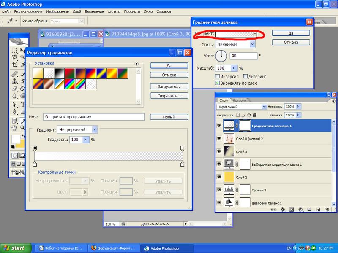This screenshot has width=338, height=253.
Task: Hide the Уровни 2 layer
Action: [219, 190]
